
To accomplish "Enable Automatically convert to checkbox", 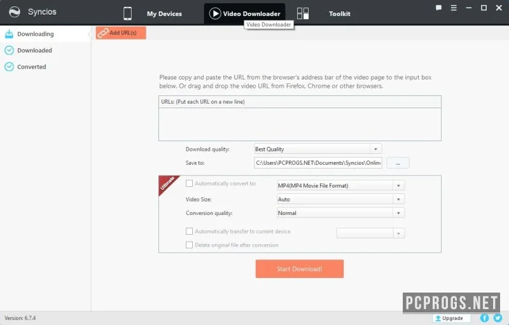I will pyautogui.click(x=189, y=184).
